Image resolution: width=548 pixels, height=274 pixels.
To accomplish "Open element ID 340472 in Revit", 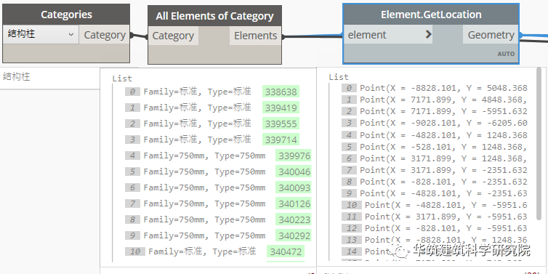I will coord(286,251).
